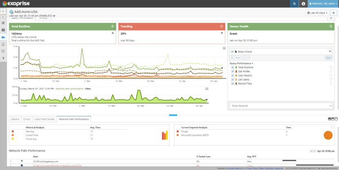
Task: Open the Last 90 Days range dropdown
Action: [x=317, y=13]
